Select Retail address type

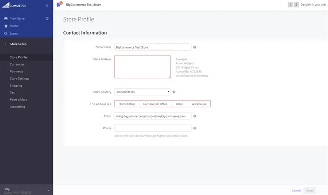point(179,104)
